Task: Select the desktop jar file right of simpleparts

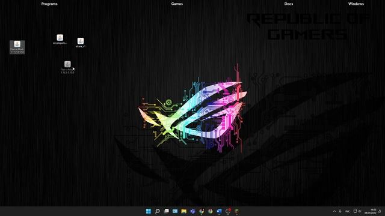Action: (81, 43)
